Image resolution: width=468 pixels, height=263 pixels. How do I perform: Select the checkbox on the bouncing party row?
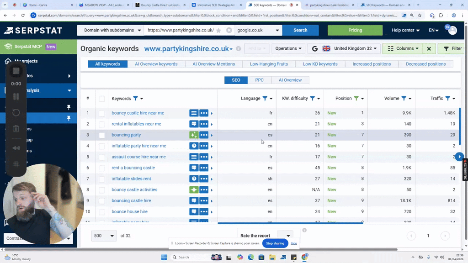pos(101,135)
